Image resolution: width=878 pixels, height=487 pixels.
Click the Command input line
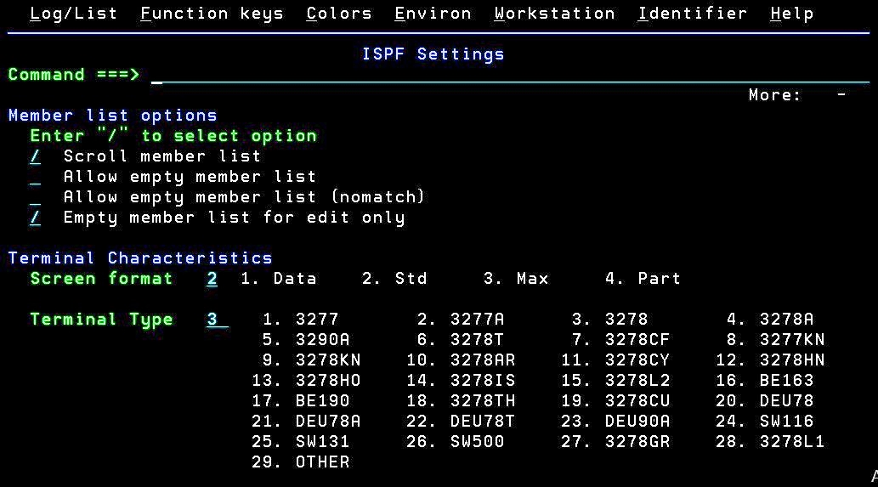pyautogui.click(x=510, y=75)
